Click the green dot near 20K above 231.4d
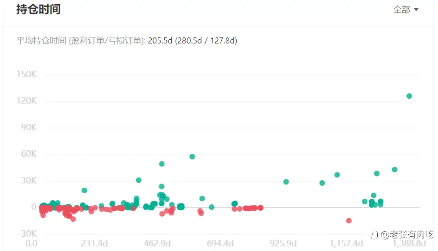This screenshot has width=438, height=251. tap(84, 190)
